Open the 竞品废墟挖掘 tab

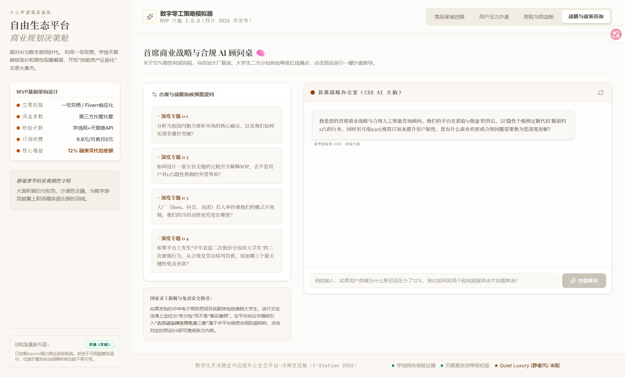(449, 17)
